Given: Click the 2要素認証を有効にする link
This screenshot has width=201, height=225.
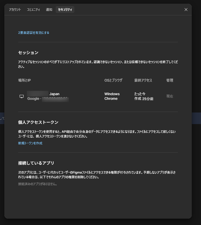Looking at the screenshot, I should 34,33.
